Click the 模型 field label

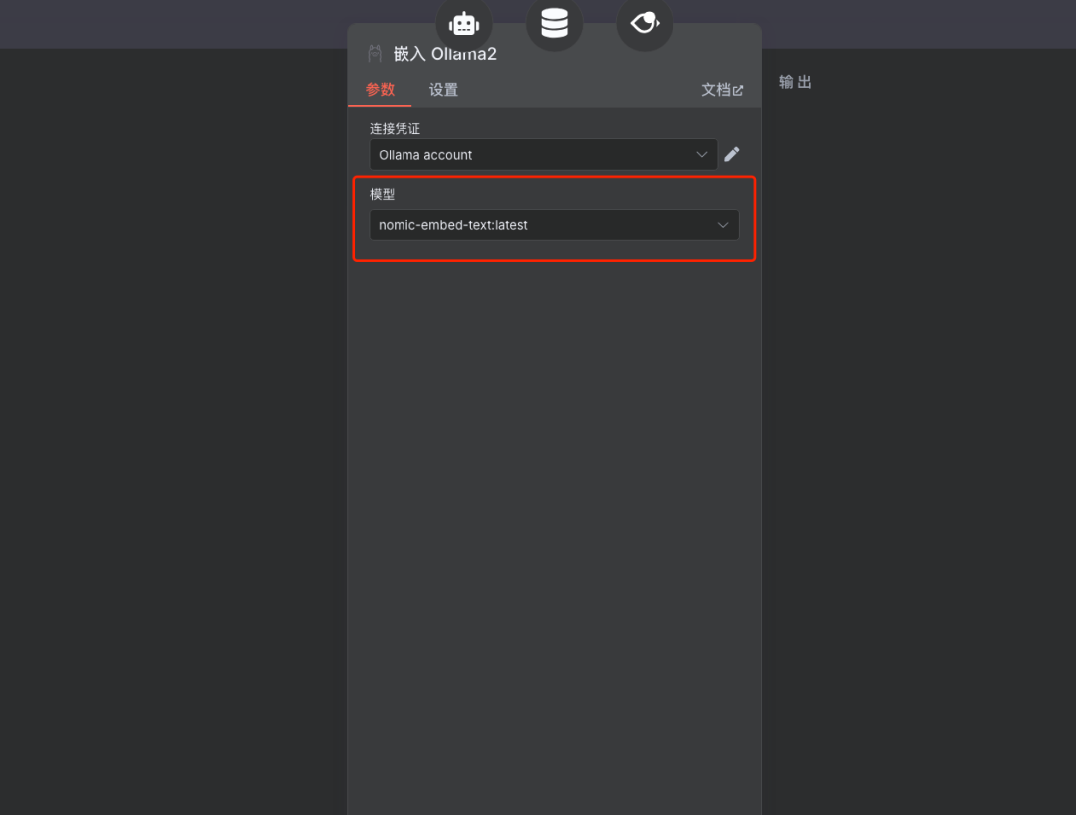point(383,195)
